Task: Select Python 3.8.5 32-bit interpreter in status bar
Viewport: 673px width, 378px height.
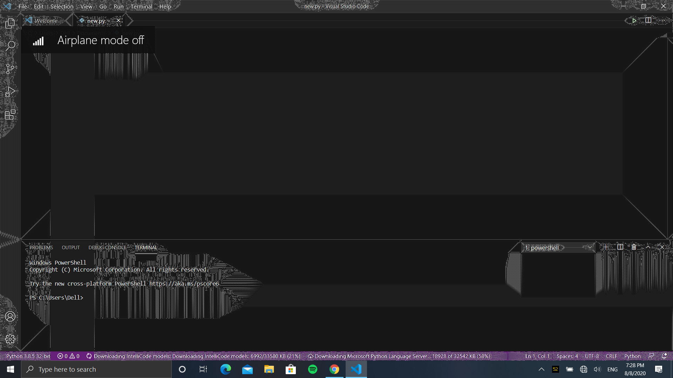Action: 28,356
